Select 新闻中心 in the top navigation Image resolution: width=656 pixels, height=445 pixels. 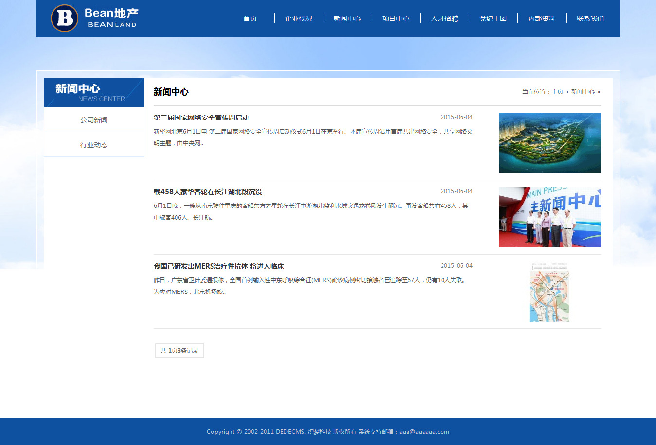[347, 18]
